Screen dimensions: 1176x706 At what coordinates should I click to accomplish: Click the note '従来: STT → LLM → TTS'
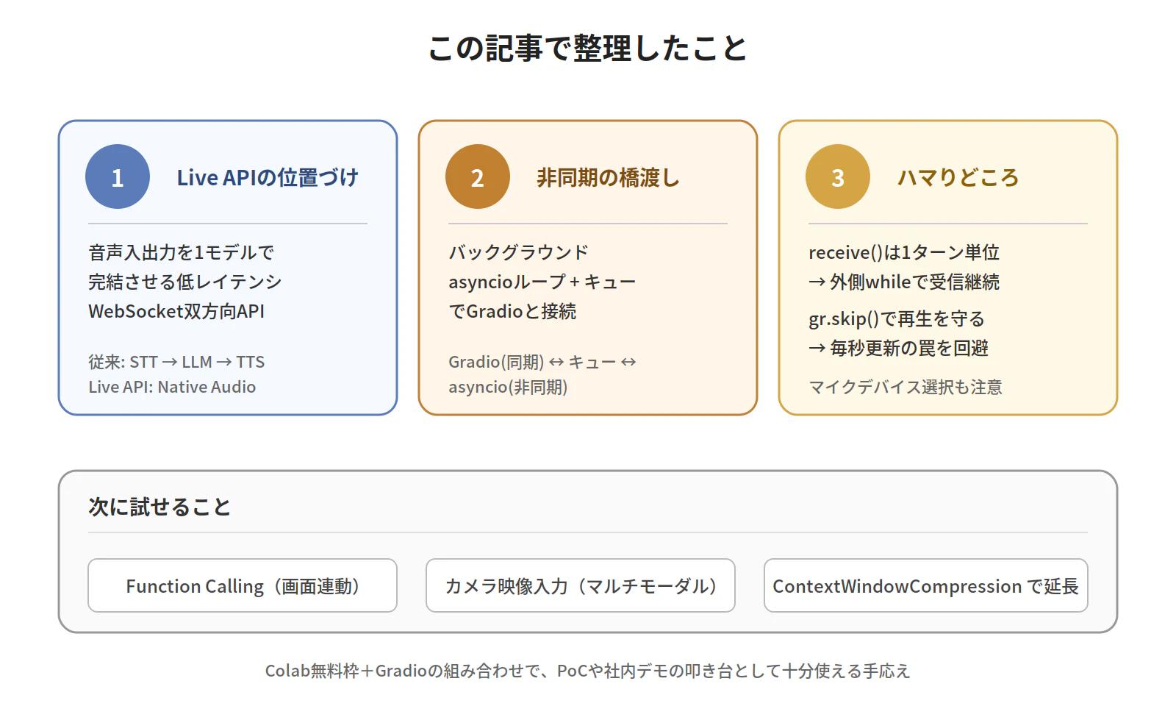(x=176, y=362)
